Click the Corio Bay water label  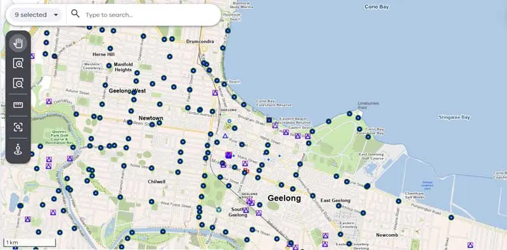[376, 7]
